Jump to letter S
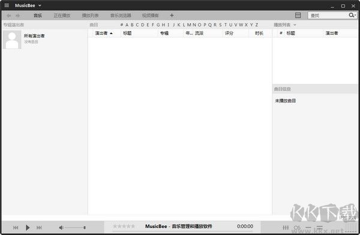The width and height of the screenshot is (360, 235). pos(220,25)
